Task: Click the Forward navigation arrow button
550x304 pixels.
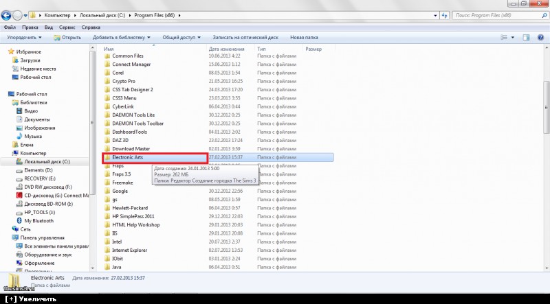Action: (x=17, y=15)
